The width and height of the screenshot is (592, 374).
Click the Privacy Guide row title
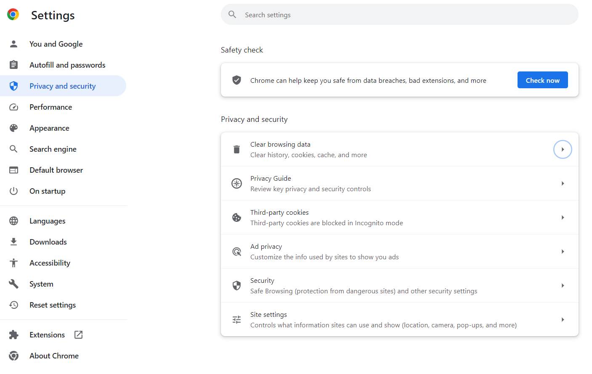point(271,178)
